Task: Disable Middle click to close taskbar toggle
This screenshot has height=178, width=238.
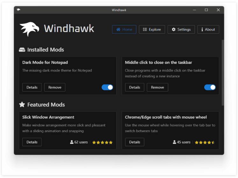Action: click(210, 87)
